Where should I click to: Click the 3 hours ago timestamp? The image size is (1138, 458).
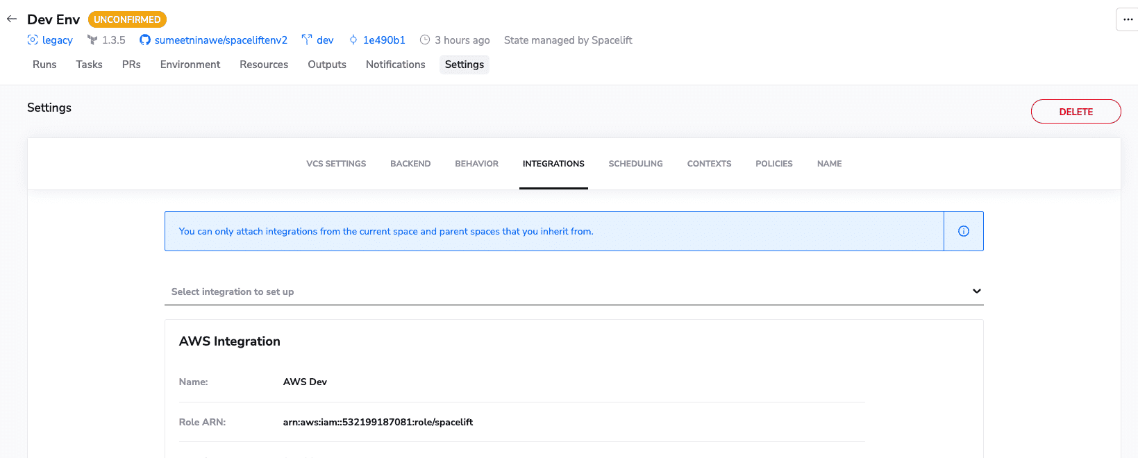tap(462, 40)
